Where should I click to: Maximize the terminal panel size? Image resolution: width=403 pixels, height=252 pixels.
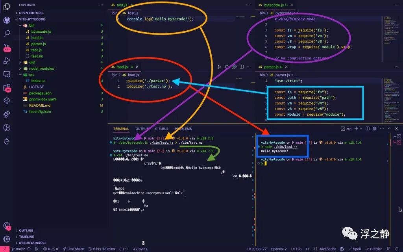coord(389,129)
